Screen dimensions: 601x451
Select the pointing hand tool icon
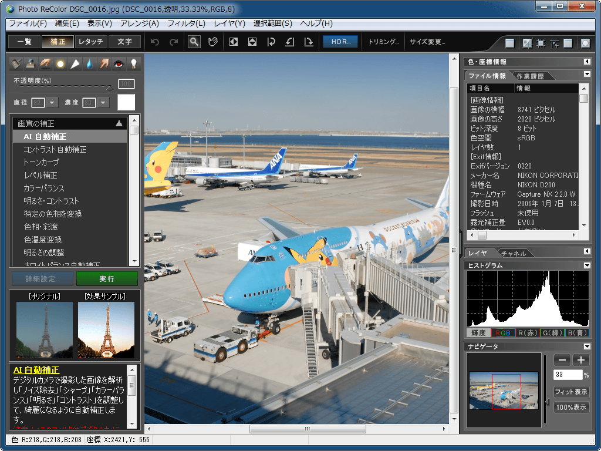(104, 63)
